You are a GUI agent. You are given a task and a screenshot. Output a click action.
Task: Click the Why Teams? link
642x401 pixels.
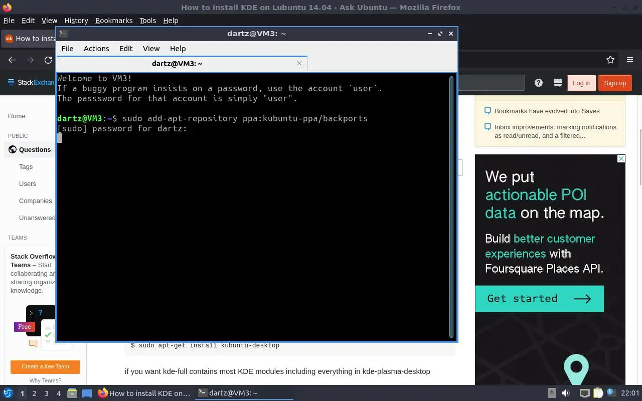(x=45, y=380)
